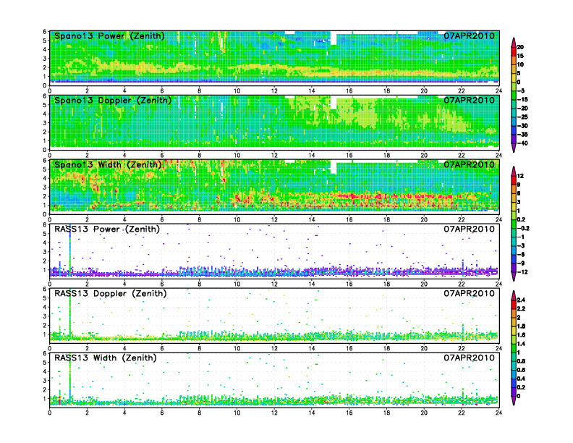573x443 pixels.
Task: Click height '6' tick on the Spano13 Power axis
Action: (x=45, y=32)
